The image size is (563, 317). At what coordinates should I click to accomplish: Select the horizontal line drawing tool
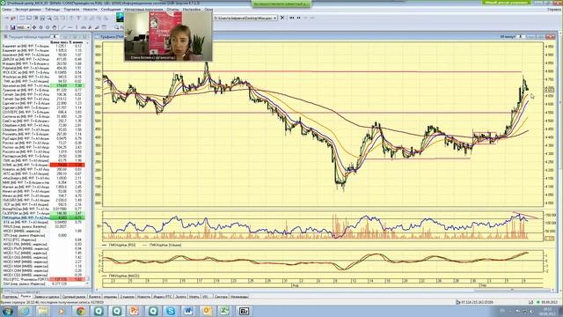coord(70,27)
